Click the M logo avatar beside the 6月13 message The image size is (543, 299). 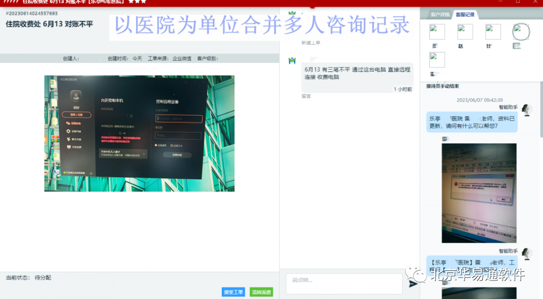(x=292, y=61)
